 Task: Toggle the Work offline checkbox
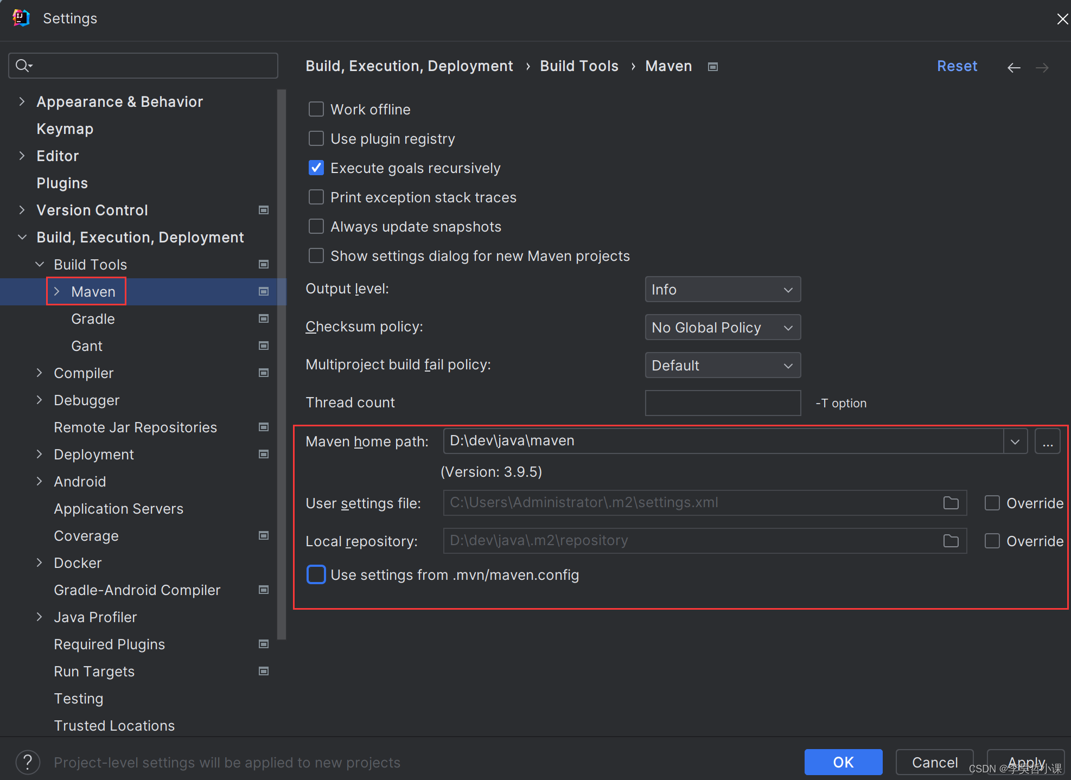[316, 110]
